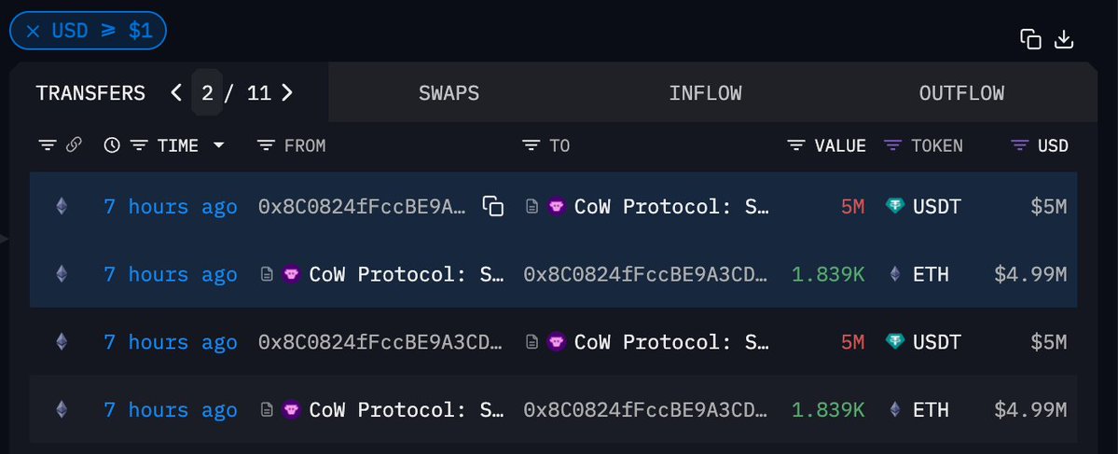Copy transfers data using the top-right copy icon

tap(1030, 39)
